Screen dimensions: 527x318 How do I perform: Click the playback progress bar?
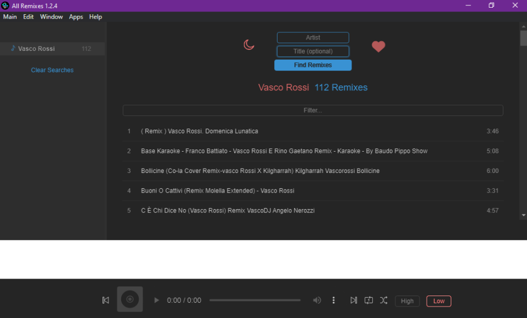click(x=255, y=300)
